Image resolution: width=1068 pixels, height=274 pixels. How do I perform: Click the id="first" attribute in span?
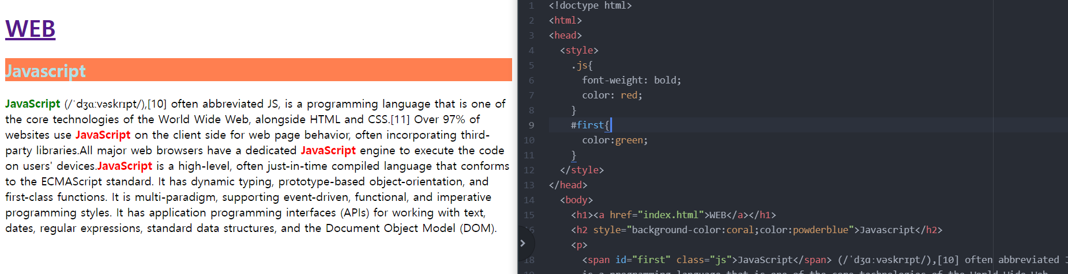pyautogui.click(x=643, y=260)
